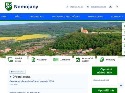The image size is (125, 93).
Task: Click the Poplatky coins icon
Action: click(102, 60)
